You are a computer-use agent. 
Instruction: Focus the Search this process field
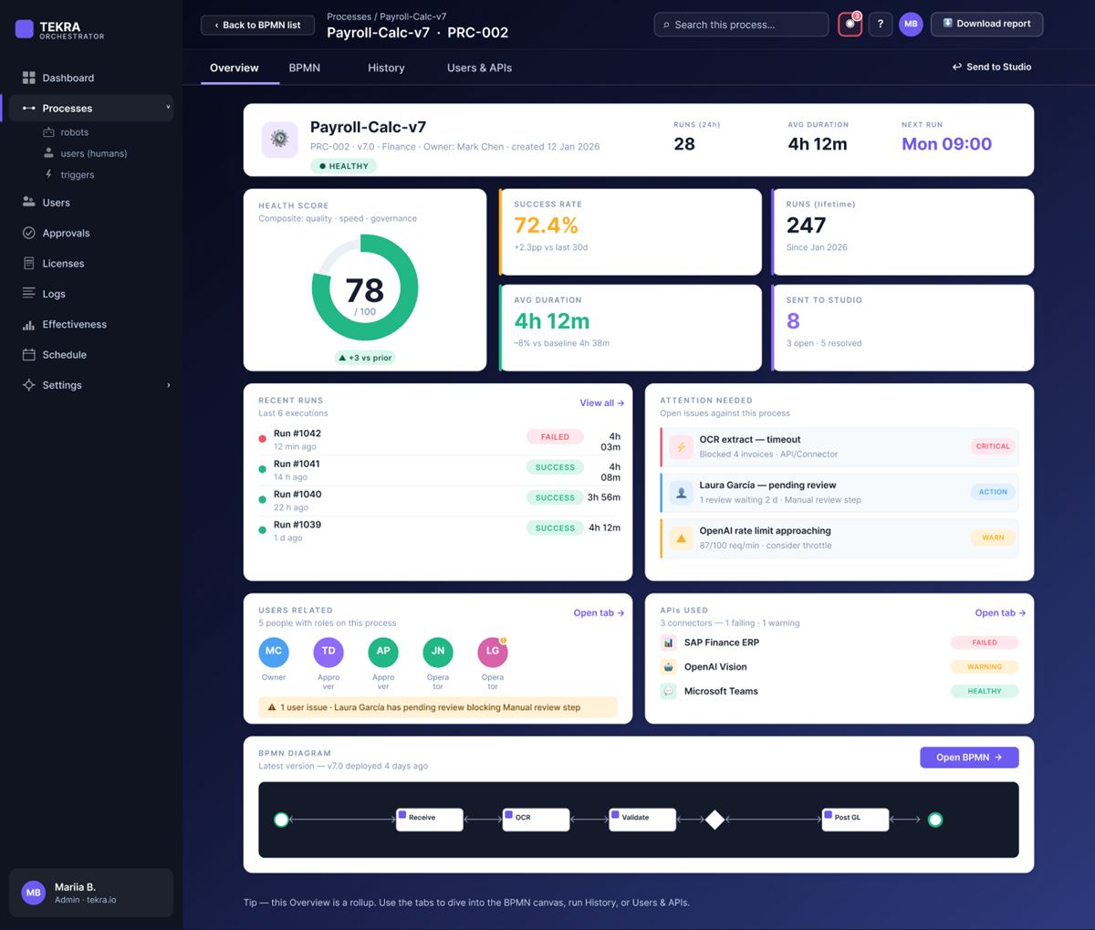(x=741, y=25)
